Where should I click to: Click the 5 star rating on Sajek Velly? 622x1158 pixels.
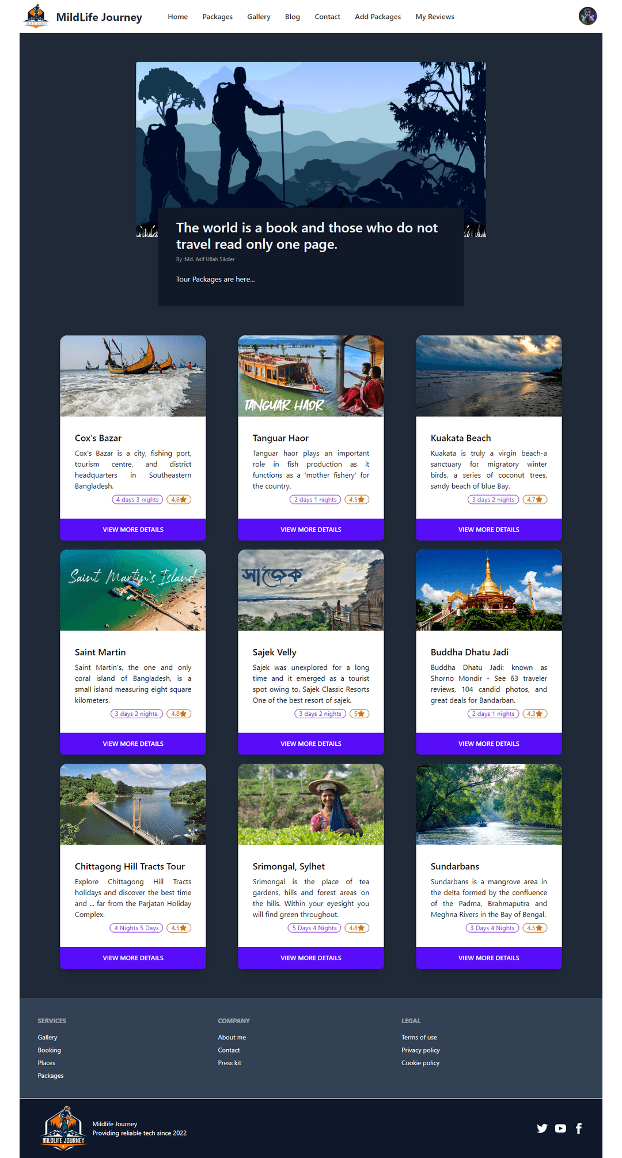coord(359,714)
